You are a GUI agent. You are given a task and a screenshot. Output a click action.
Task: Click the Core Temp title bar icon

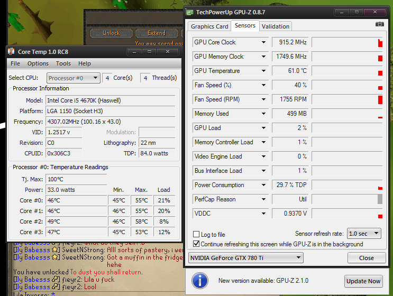click(11, 52)
